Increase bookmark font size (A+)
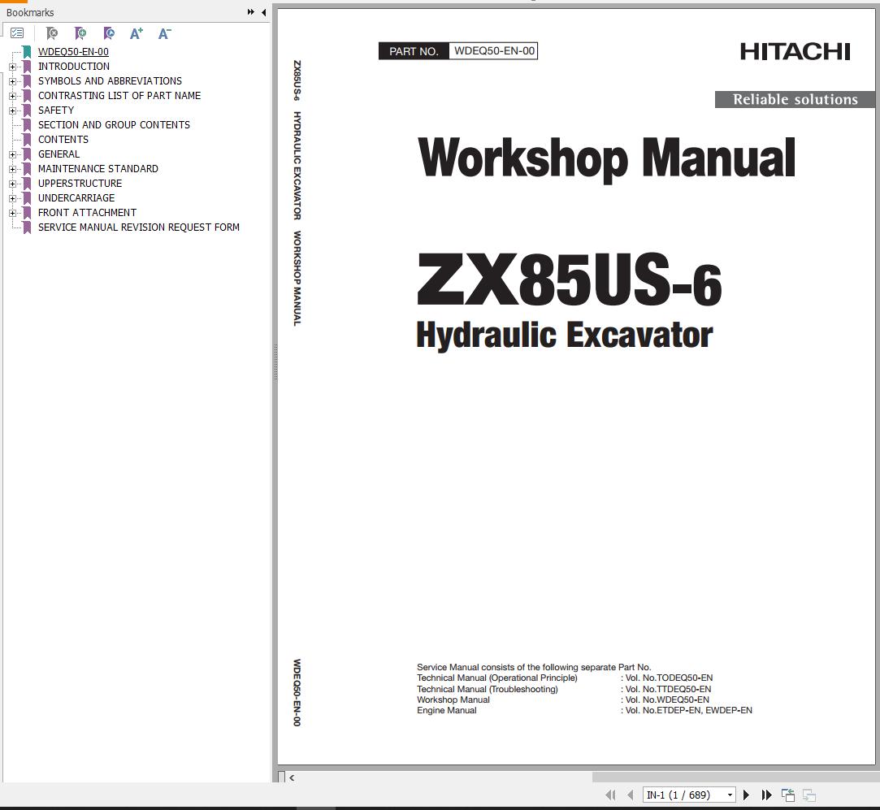This screenshot has width=880, height=810. tap(136, 33)
